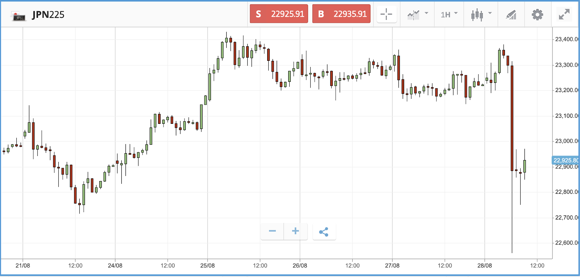Click the 23,400.00 price axis label
The width and height of the screenshot is (580, 277).
(566, 39)
